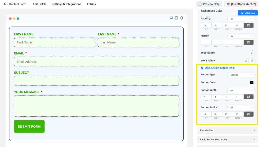Open Typography edit pencil icon
Screen dimensions: 262x147
[252, 53]
